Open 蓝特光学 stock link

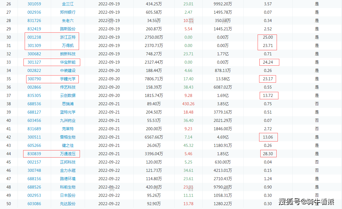pyautogui.click(x=68, y=112)
